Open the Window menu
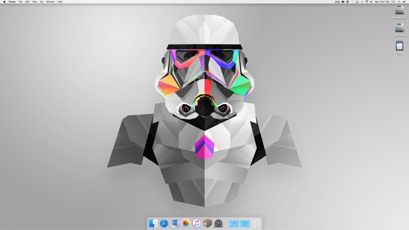This screenshot has width=409, height=230. tap(50, 2)
